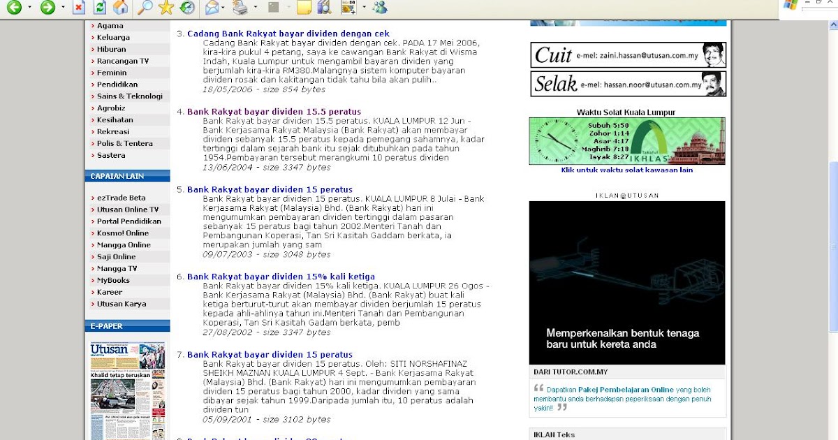Viewport: 838px width, 440px height.
Task: Open the Pendidikan sidebar link
Action: click(x=117, y=85)
